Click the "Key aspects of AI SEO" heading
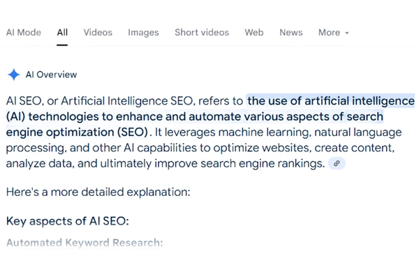419x279 pixels. (x=68, y=222)
